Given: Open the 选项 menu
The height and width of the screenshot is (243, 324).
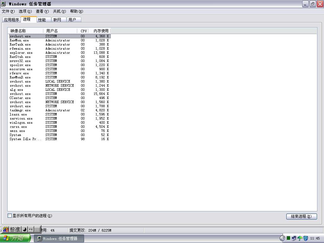Looking at the screenshot, I should 25,11.
